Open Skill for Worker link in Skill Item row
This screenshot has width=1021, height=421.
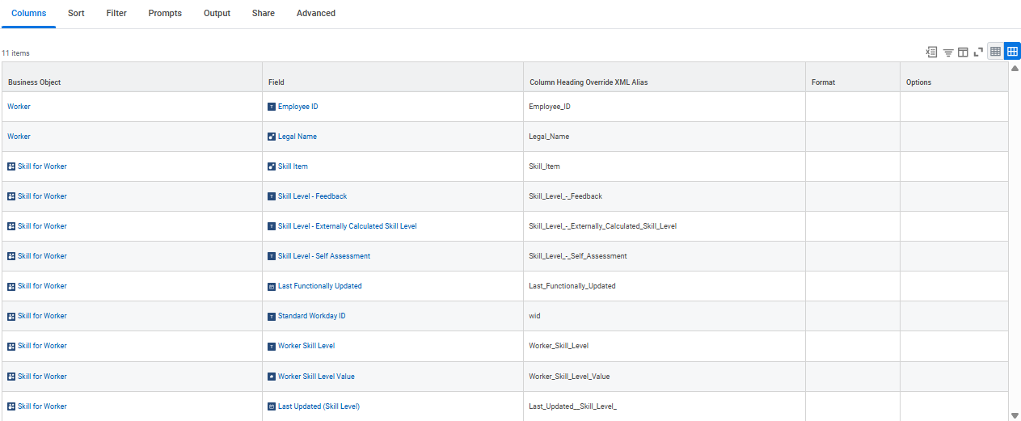[42, 166]
